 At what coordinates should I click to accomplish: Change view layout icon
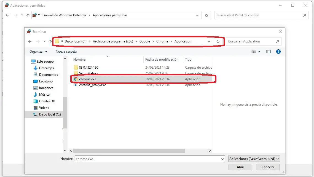pos(253,52)
